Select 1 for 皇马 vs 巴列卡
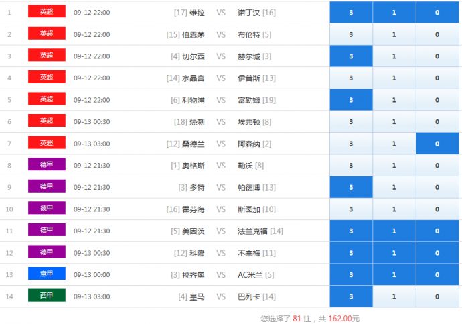 click(394, 296)
